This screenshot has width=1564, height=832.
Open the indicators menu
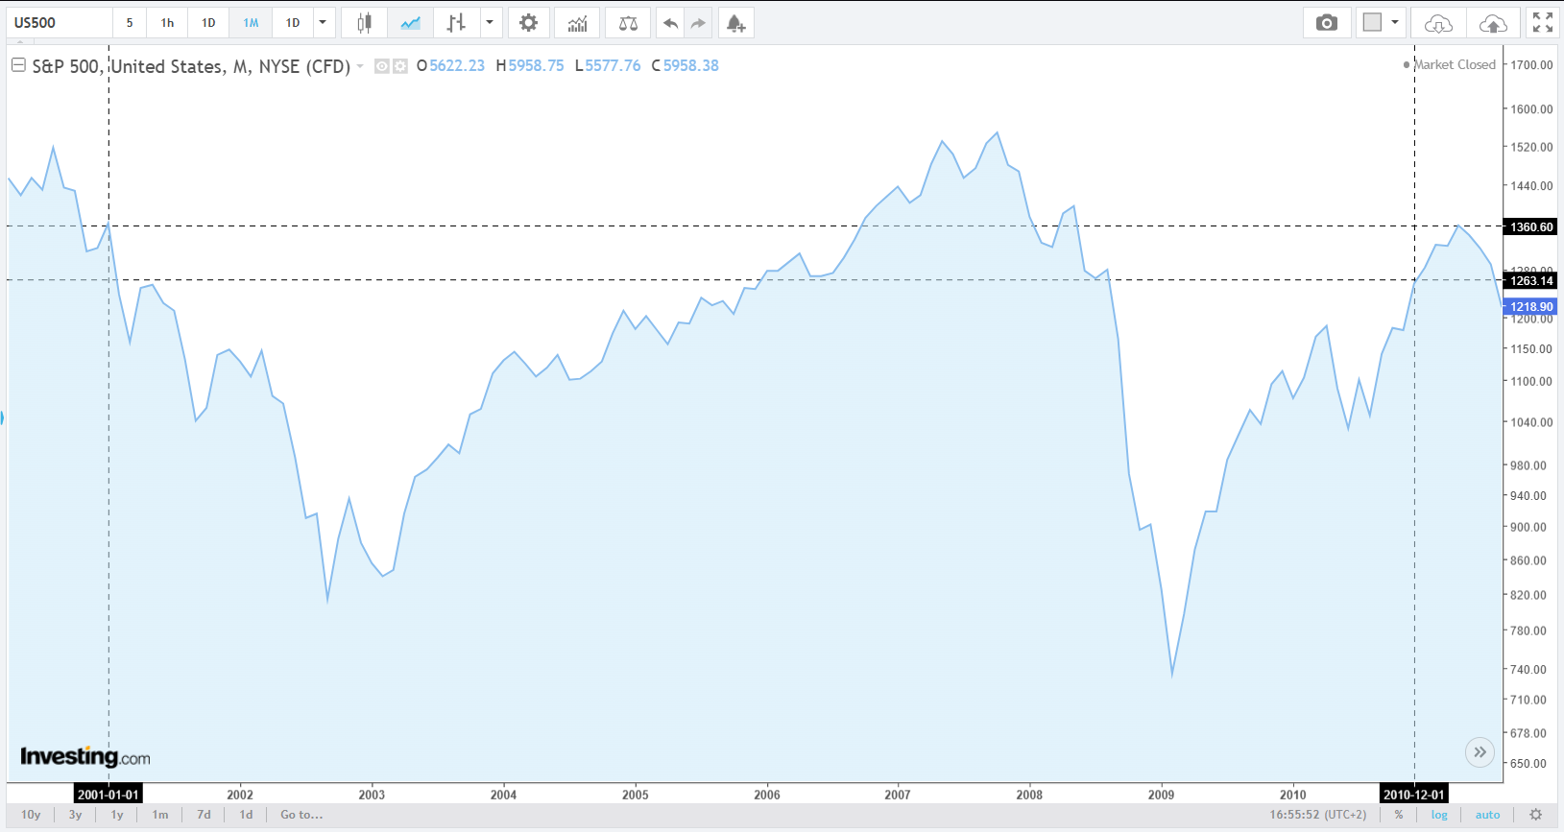(577, 23)
